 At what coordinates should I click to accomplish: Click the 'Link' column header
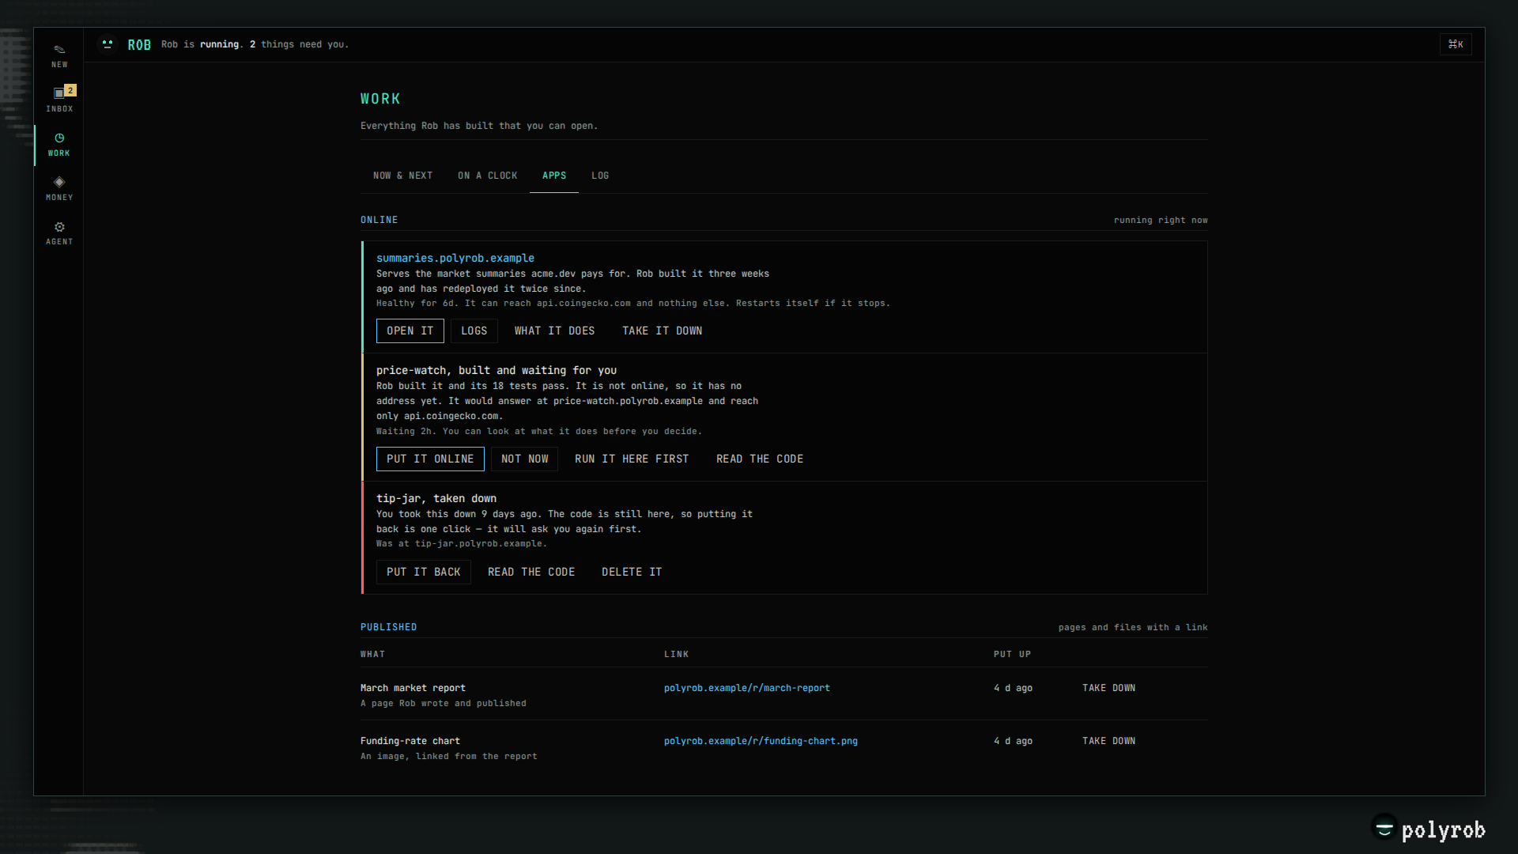676,654
